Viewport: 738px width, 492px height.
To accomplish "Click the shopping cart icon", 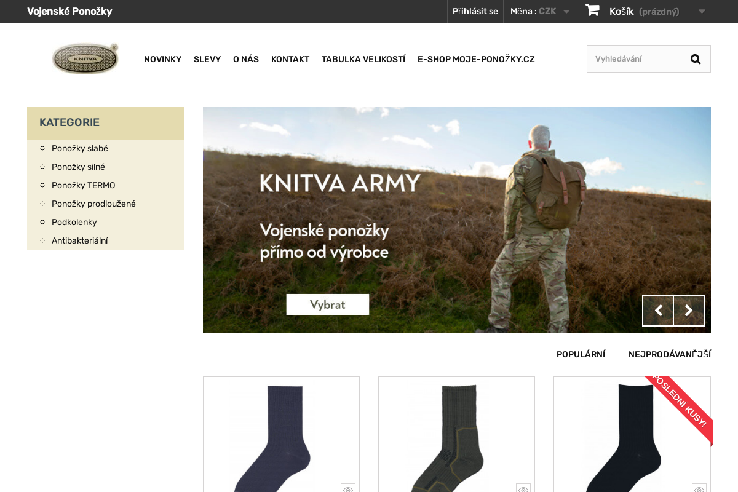I will click(x=592, y=10).
